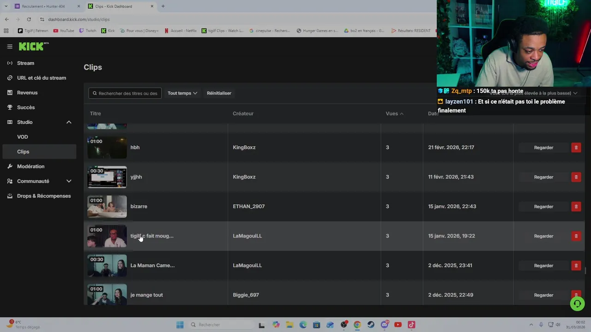Watch the bizarre clip via Regarder

click(543, 207)
